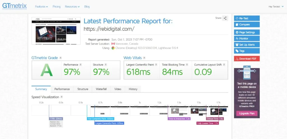This screenshot has width=287, height=139.
Task: Go to the Blog page
Action: point(87,6)
